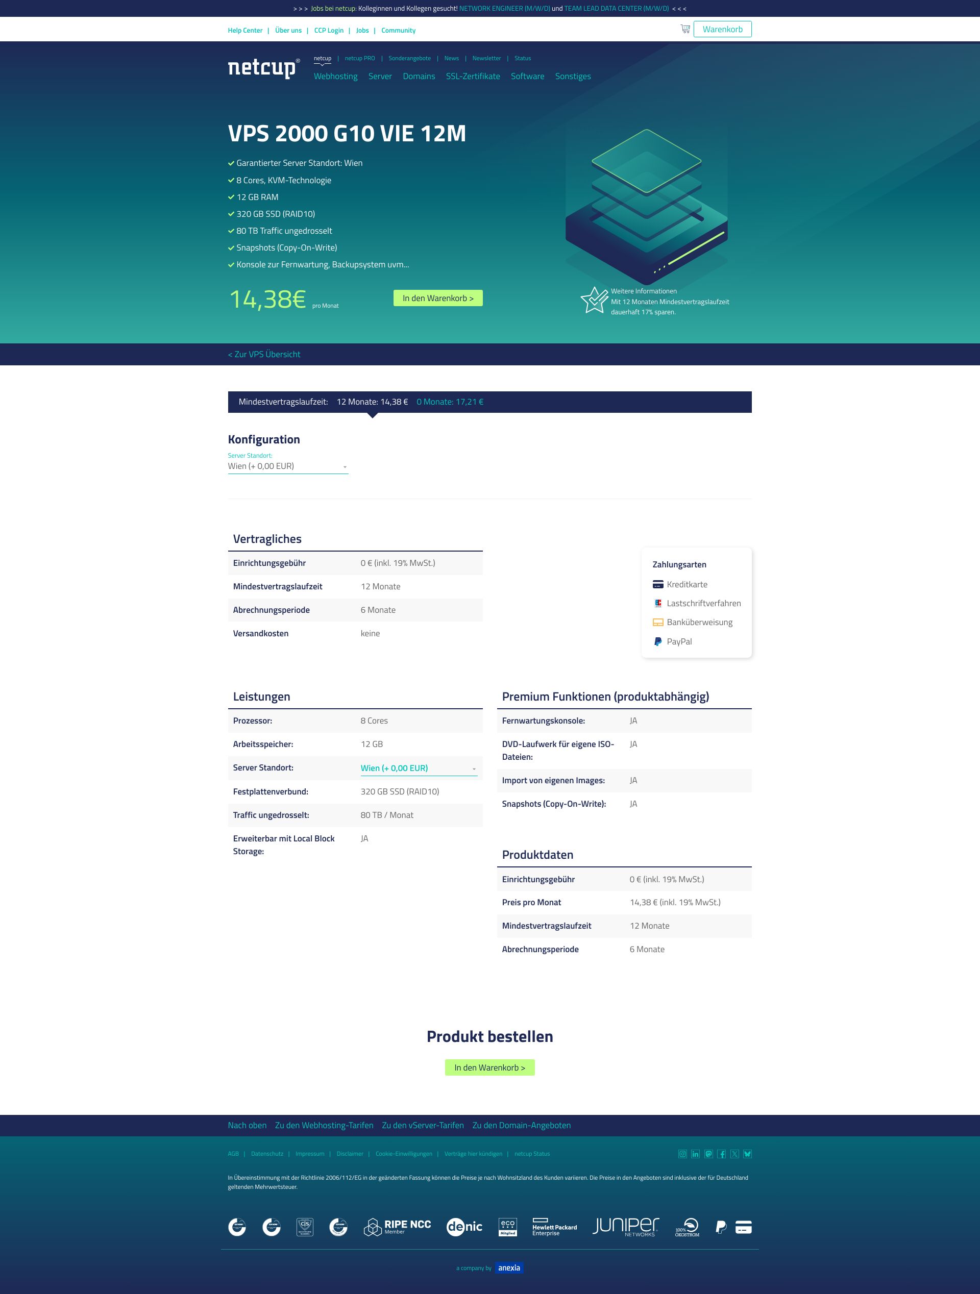
Task: Open the Webhosting menu
Action: coord(335,76)
